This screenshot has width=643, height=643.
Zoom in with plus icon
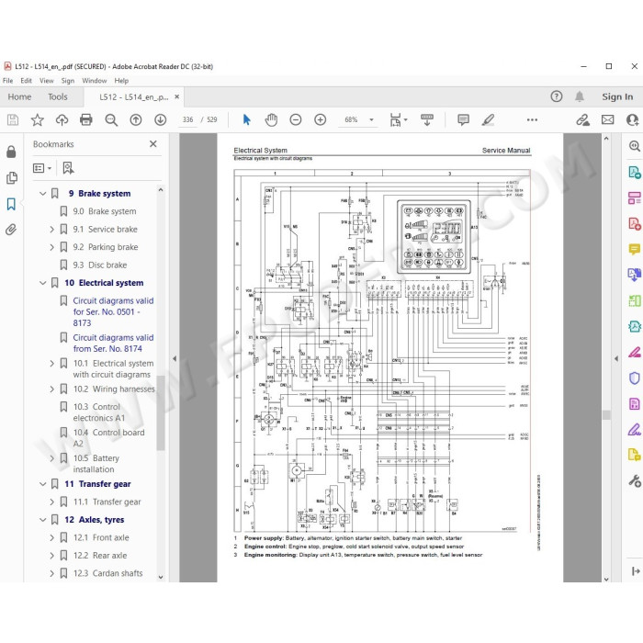pyautogui.click(x=321, y=119)
